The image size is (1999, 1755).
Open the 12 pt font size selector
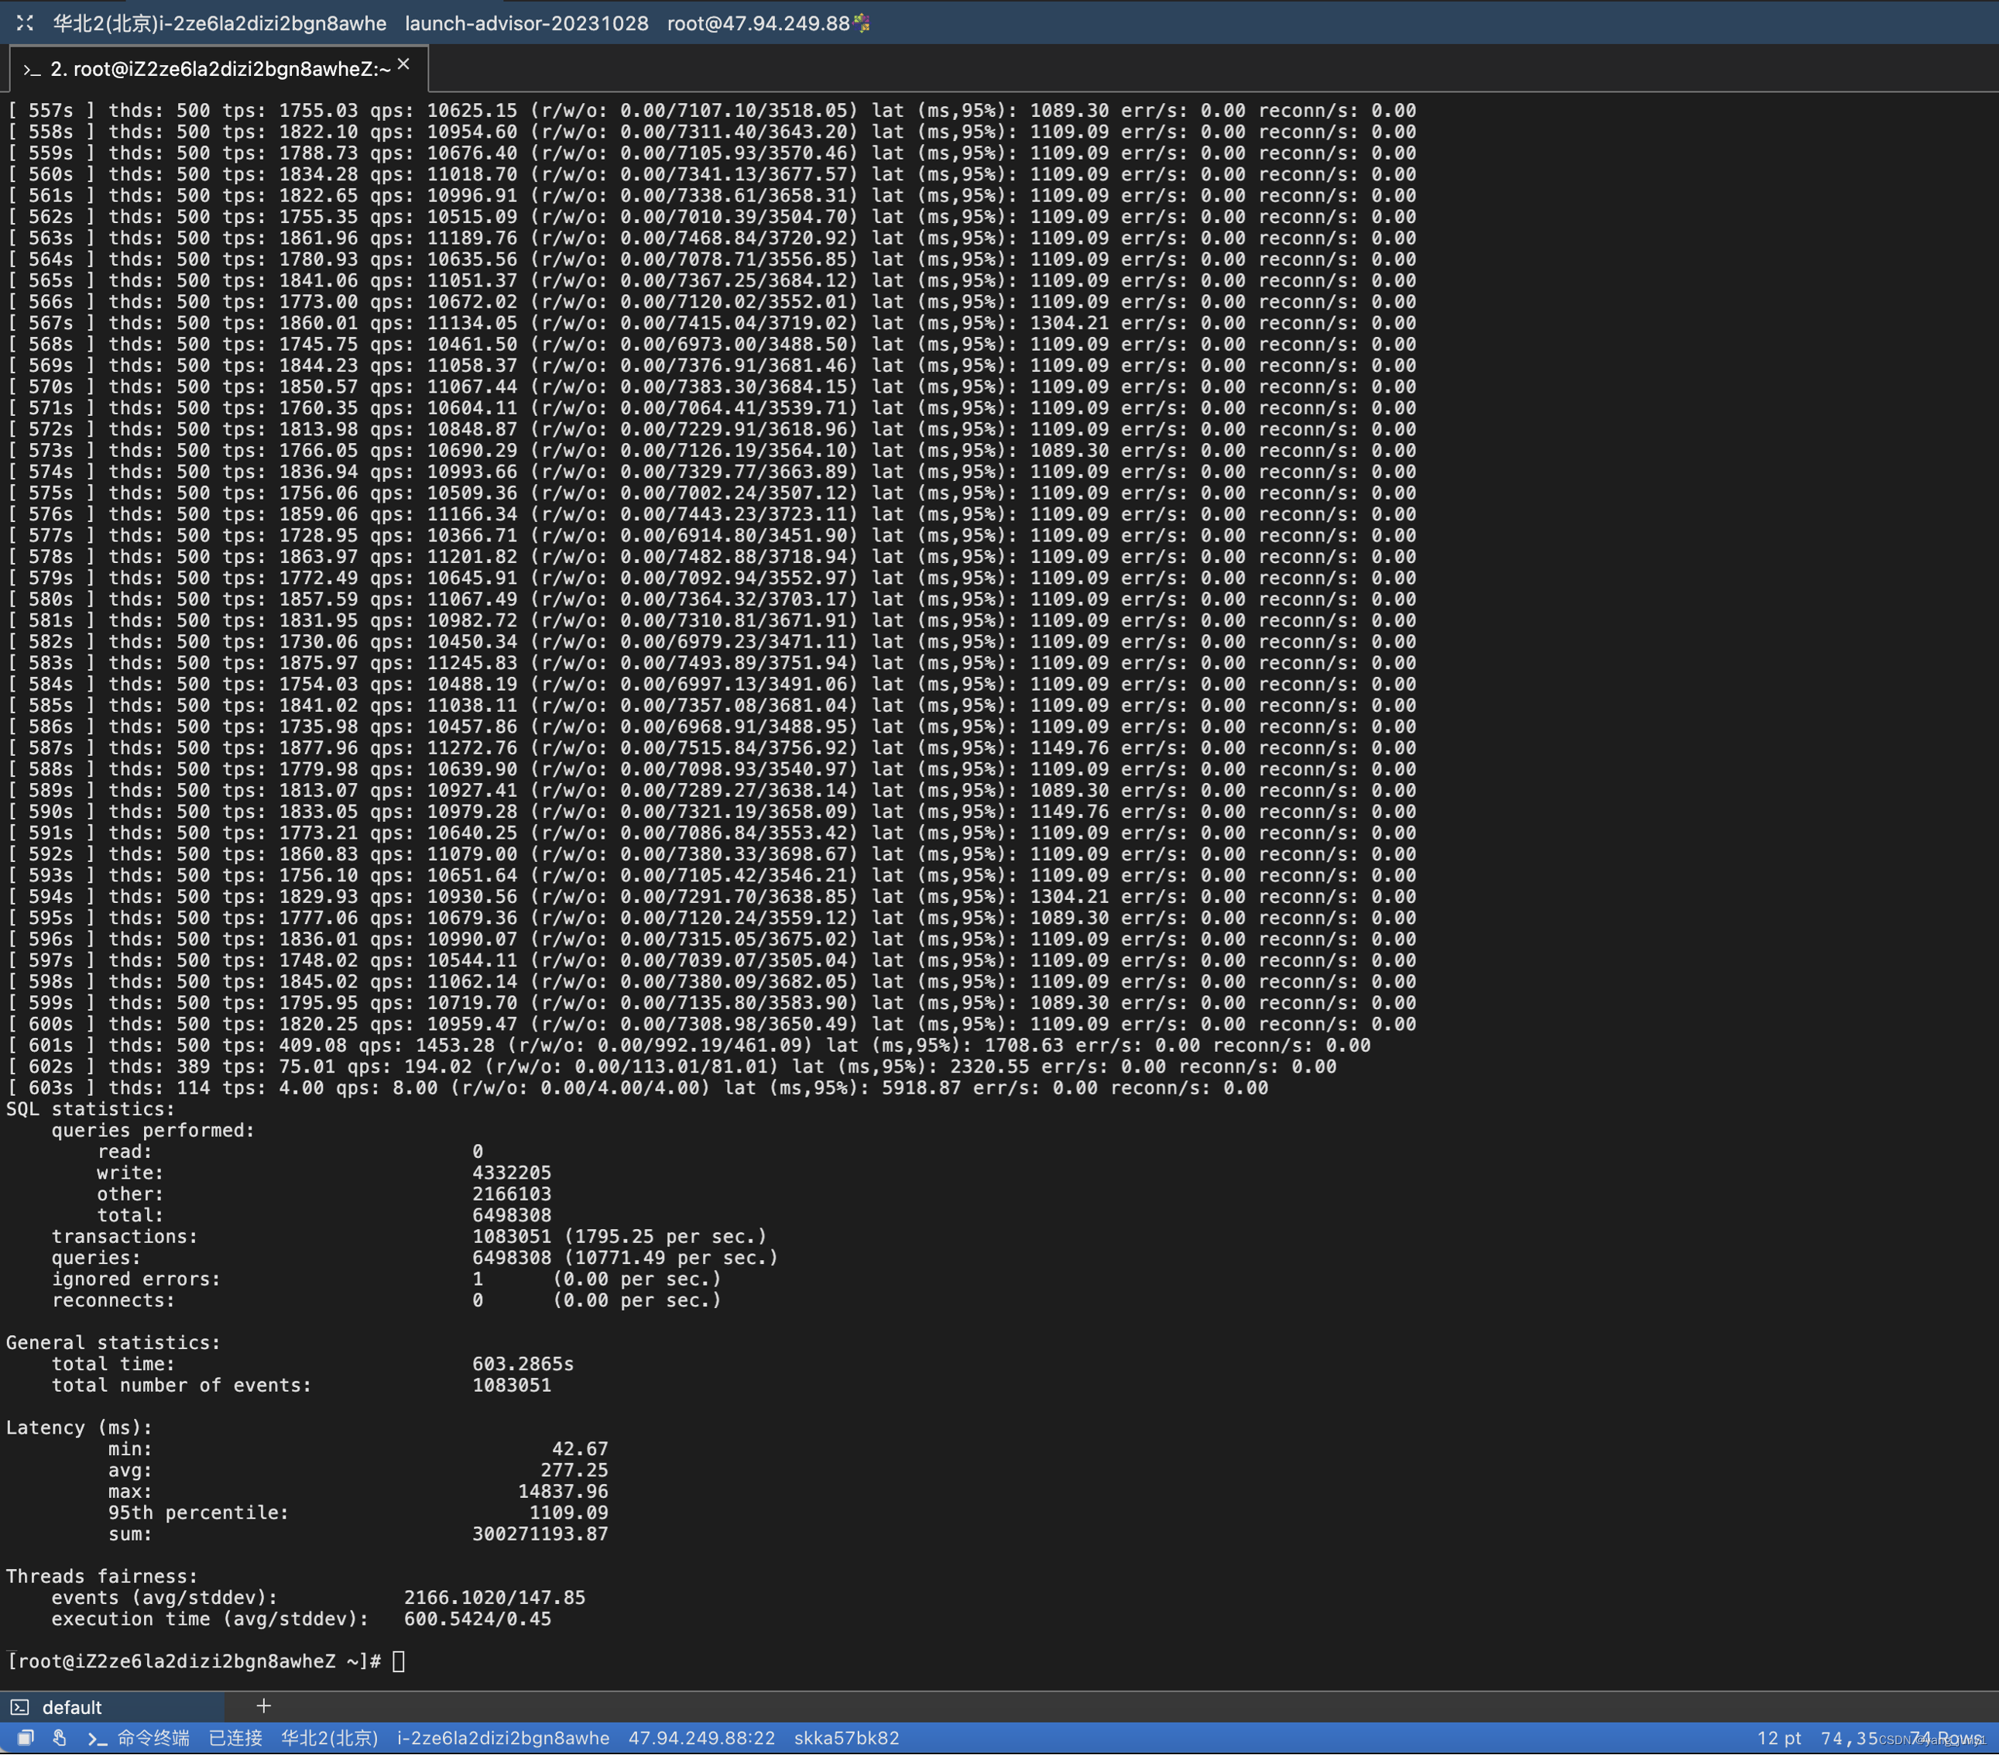(x=1778, y=1739)
